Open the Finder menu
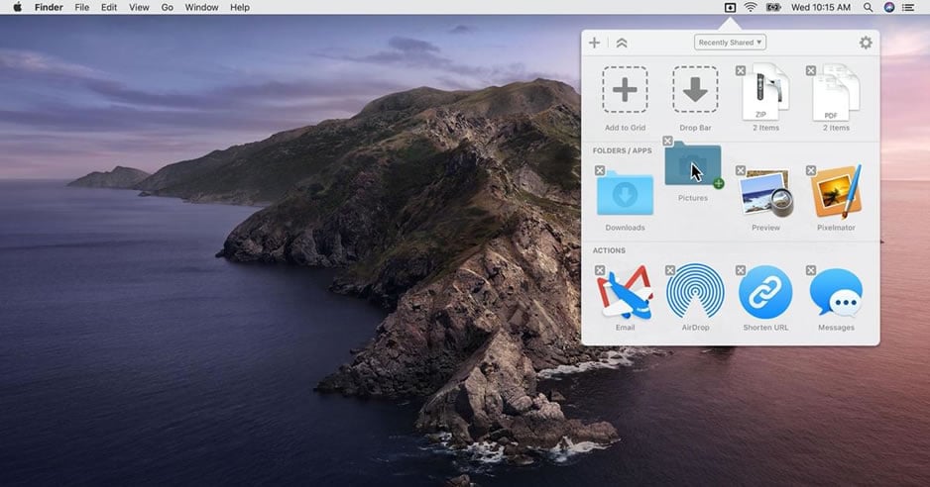This screenshot has height=487, width=930. point(49,7)
